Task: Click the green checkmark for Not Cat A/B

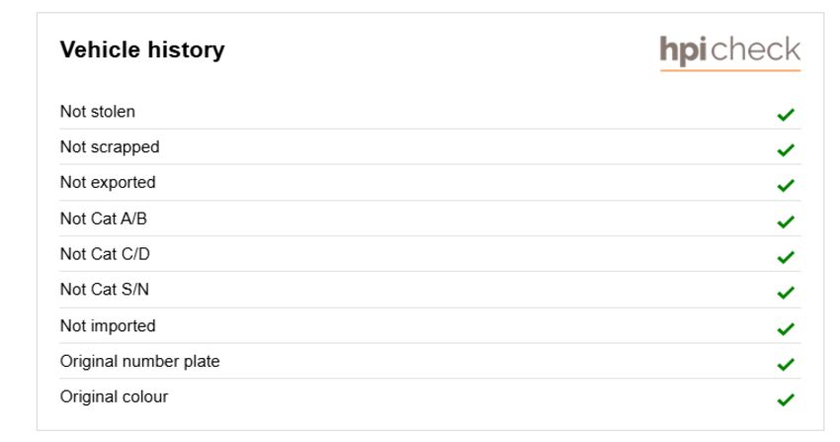Action: (786, 221)
